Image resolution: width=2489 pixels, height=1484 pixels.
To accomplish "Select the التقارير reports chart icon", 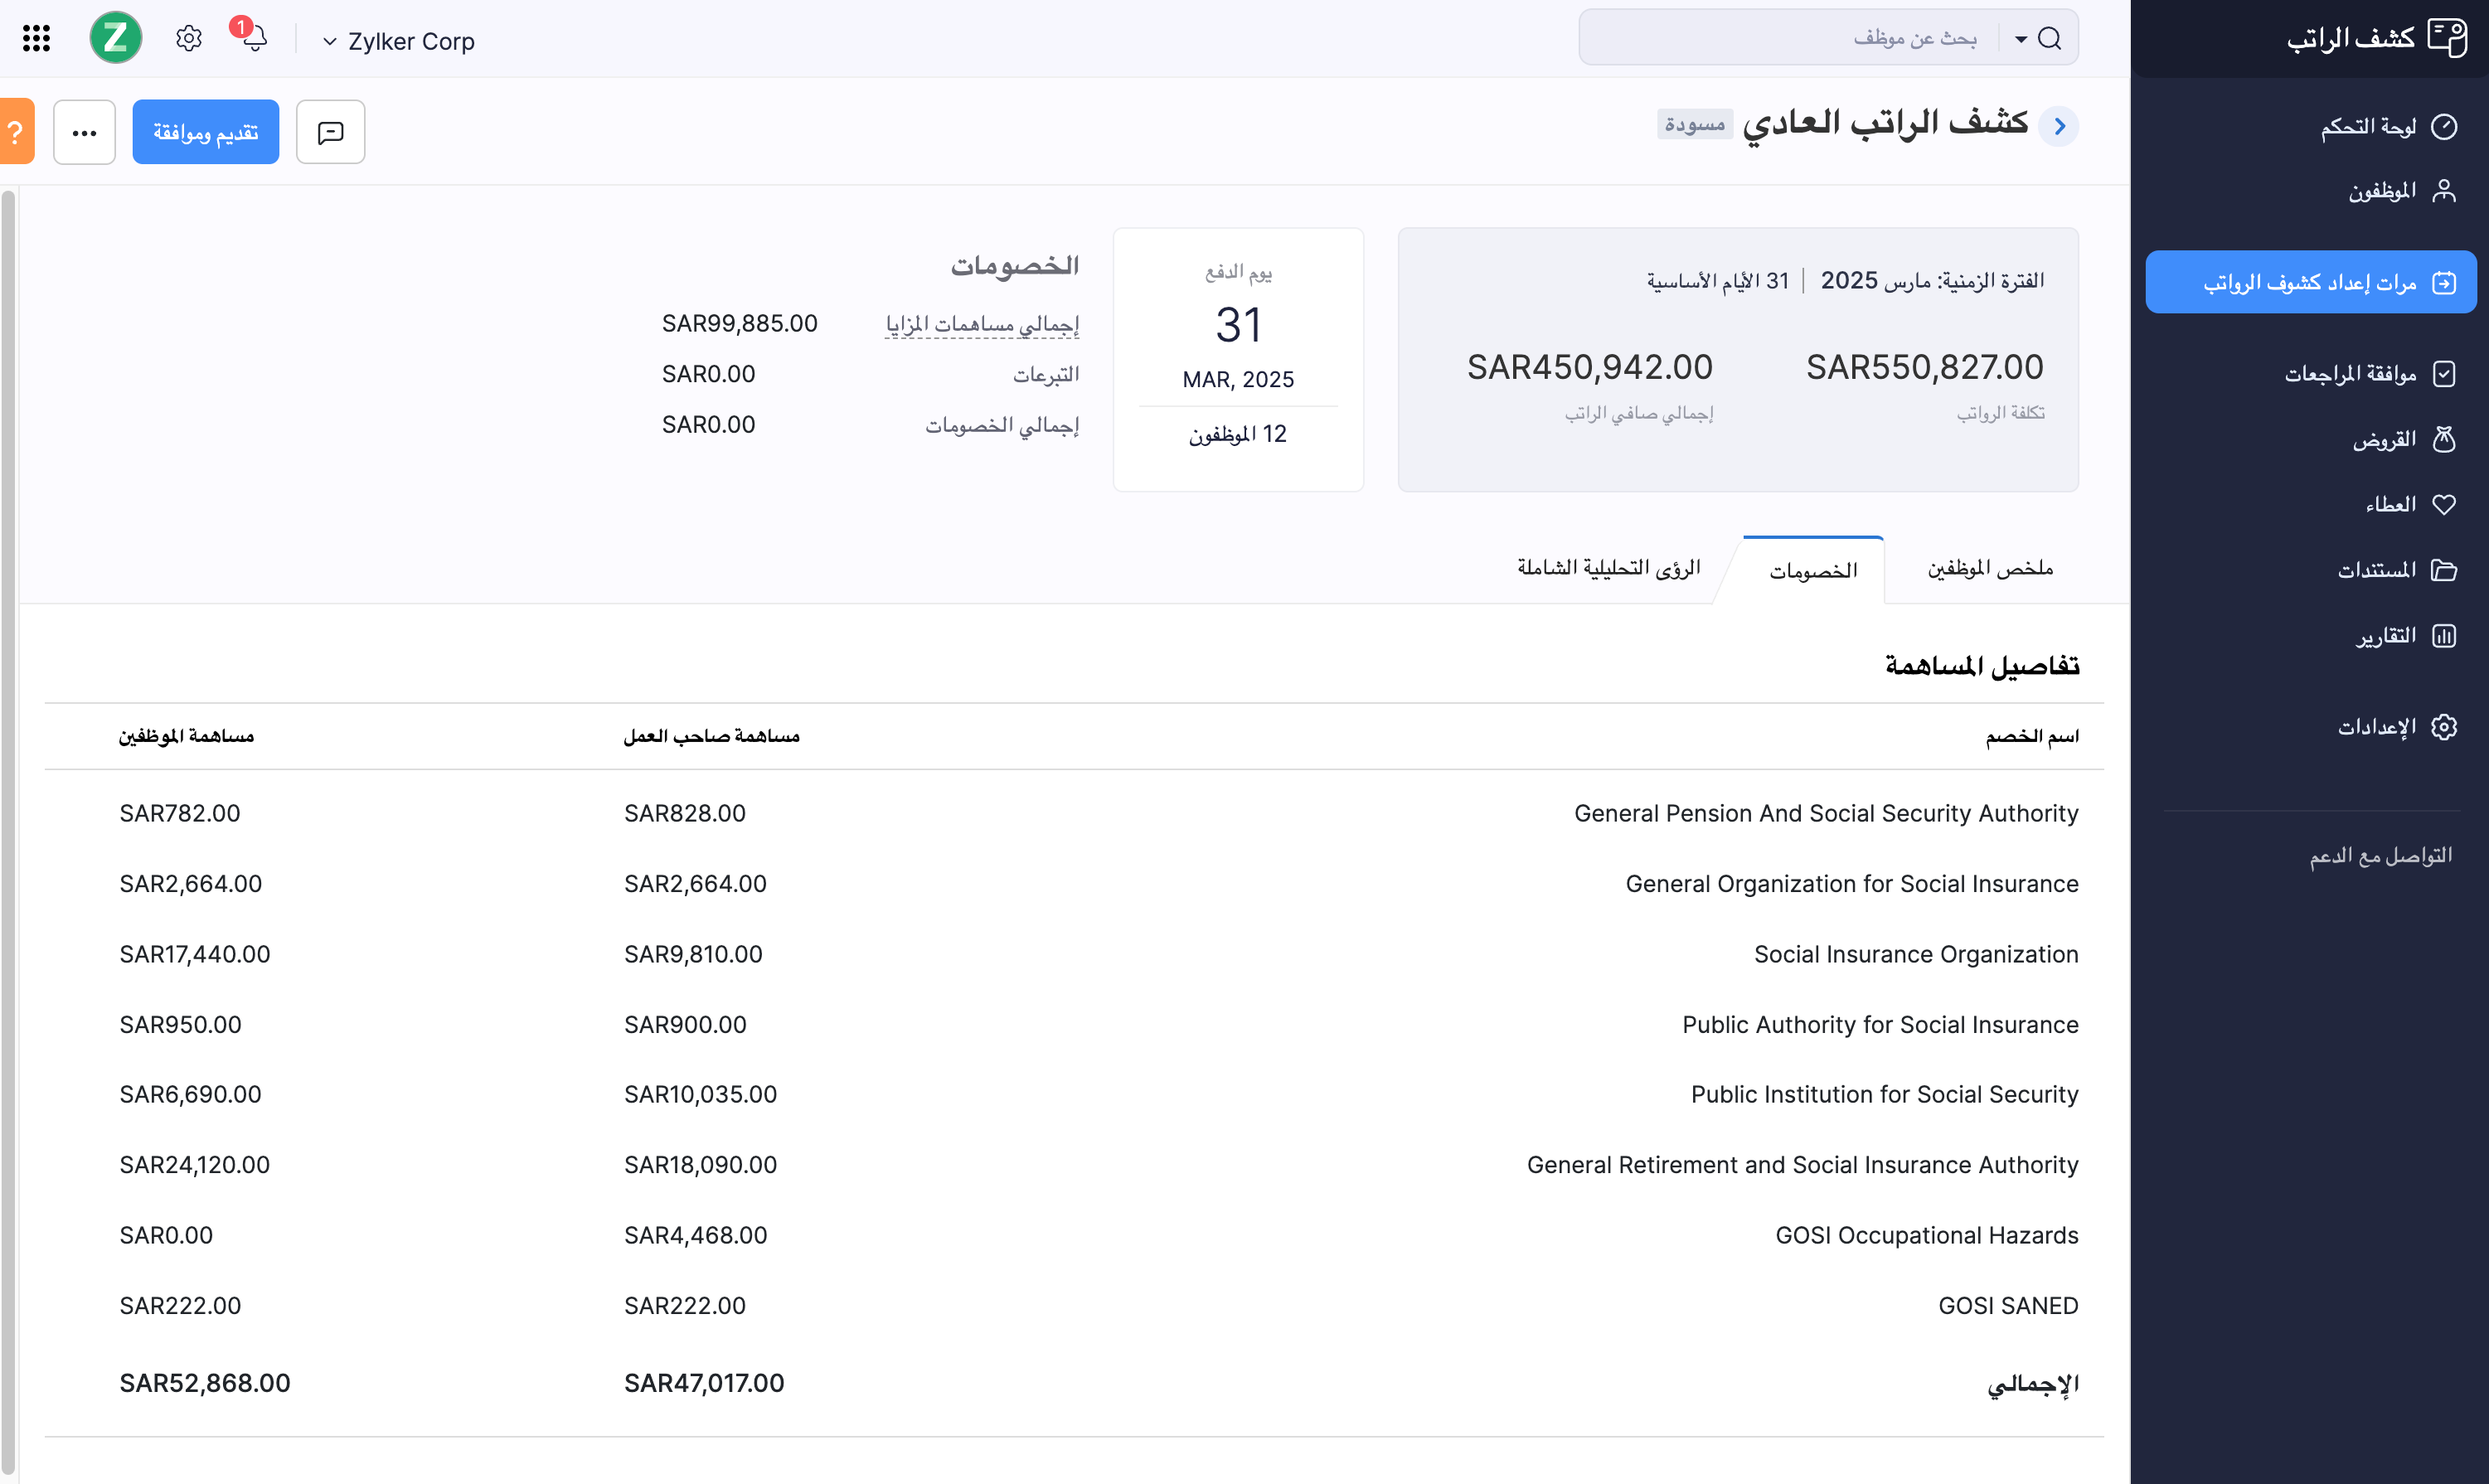I will click(x=2446, y=636).
